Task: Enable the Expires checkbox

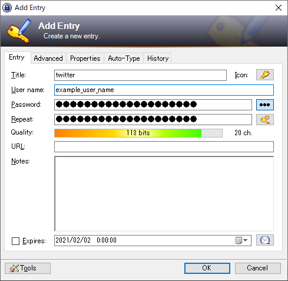Action: coord(15,241)
